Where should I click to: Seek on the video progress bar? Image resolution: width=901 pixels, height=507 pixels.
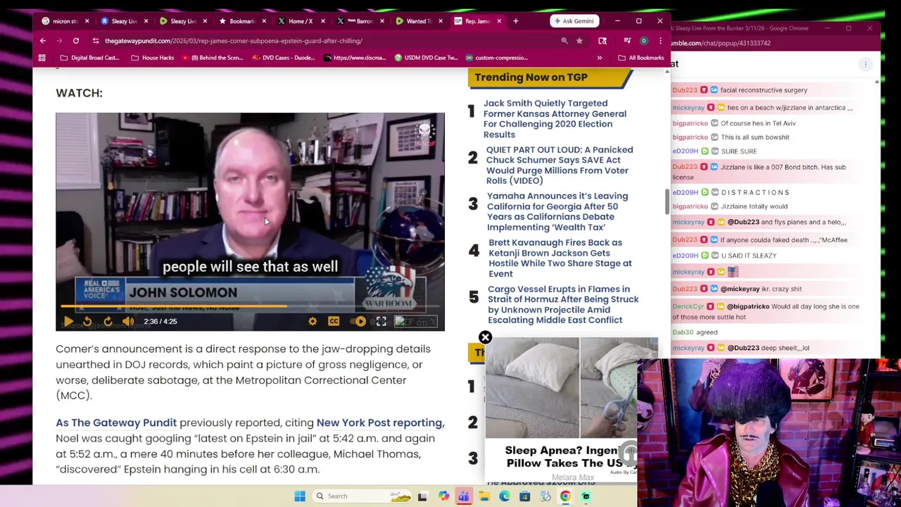click(x=250, y=306)
